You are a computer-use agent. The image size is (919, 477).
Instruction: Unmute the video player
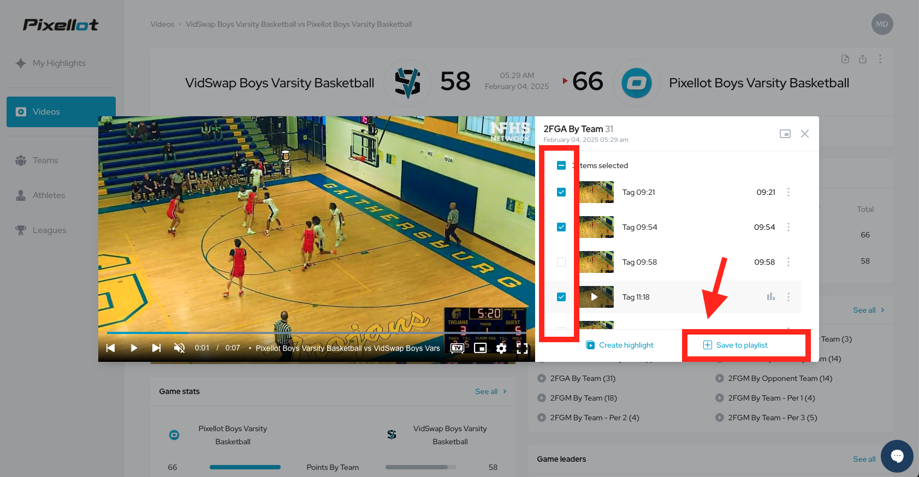coord(179,348)
